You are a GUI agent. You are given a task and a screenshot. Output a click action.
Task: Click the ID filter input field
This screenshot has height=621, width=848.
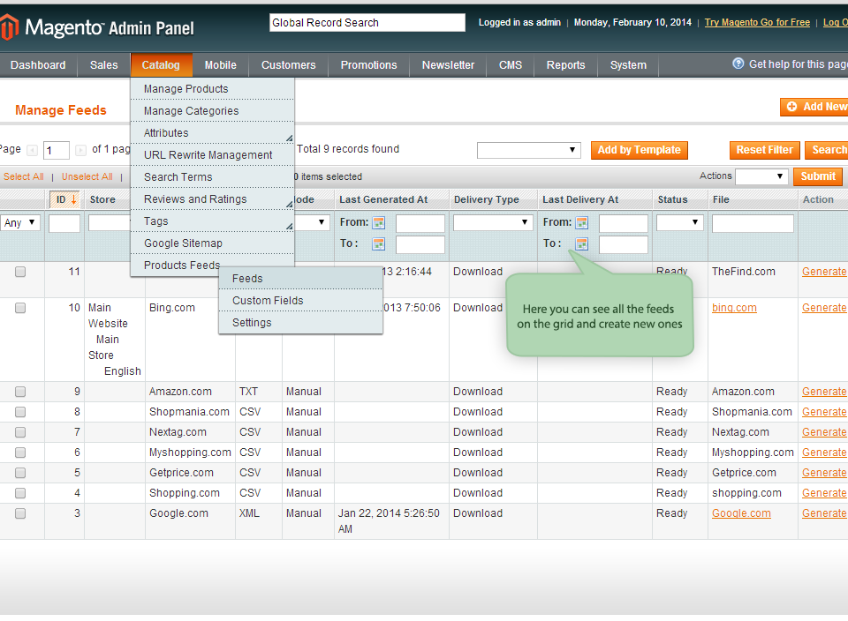64,223
